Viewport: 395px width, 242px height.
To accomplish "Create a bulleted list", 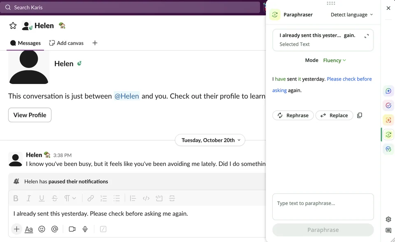I will pos(116,198).
